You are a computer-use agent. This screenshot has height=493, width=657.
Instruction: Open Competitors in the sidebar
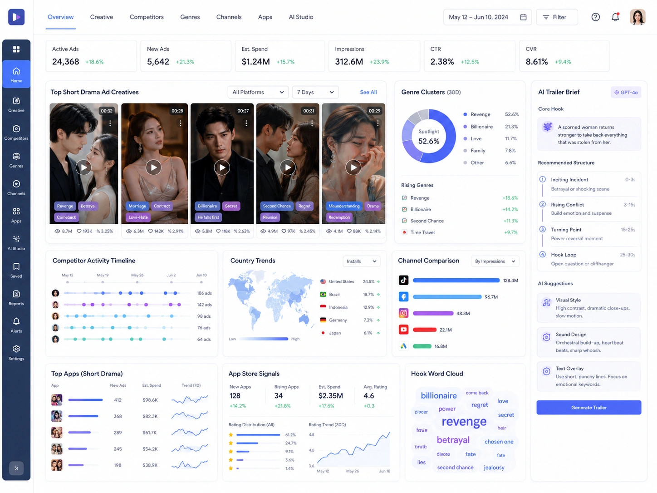16,132
